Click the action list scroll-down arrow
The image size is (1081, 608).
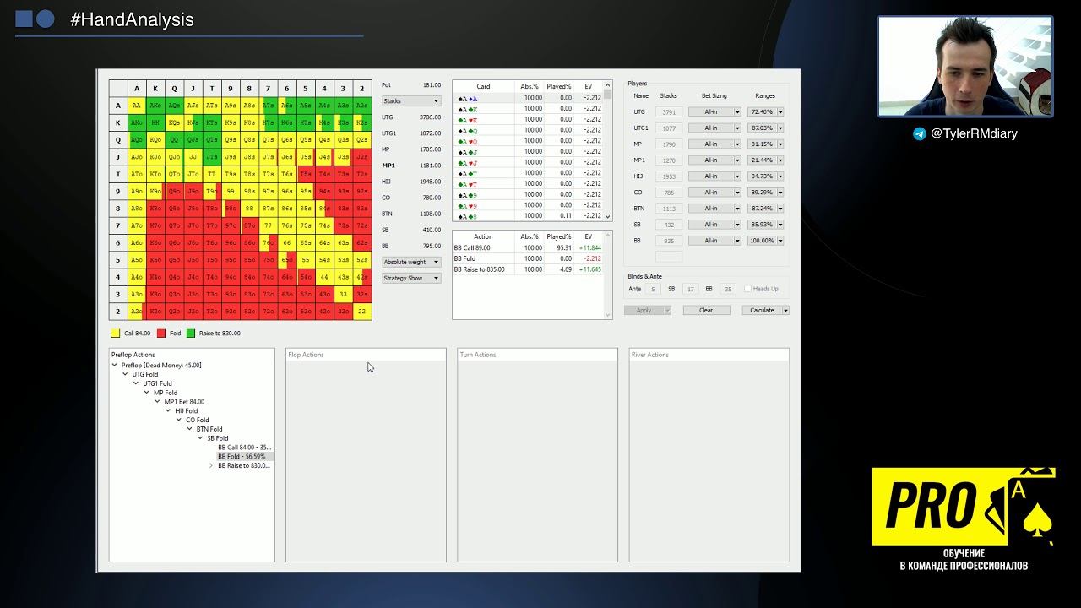click(608, 315)
